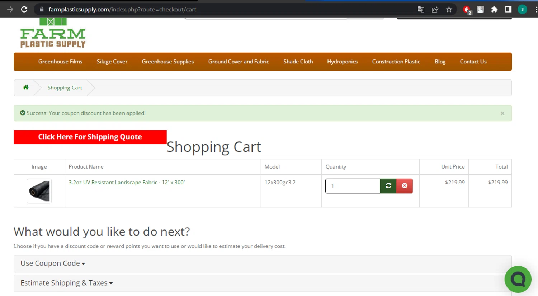
Task: Reload the page
Action: (24, 10)
